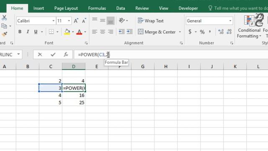Open Conditional Formatting
Viewport: 268px width, 151px height.
(x=249, y=26)
